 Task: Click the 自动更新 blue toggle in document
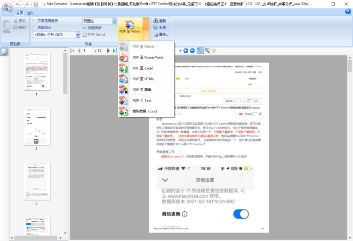[241, 214]
